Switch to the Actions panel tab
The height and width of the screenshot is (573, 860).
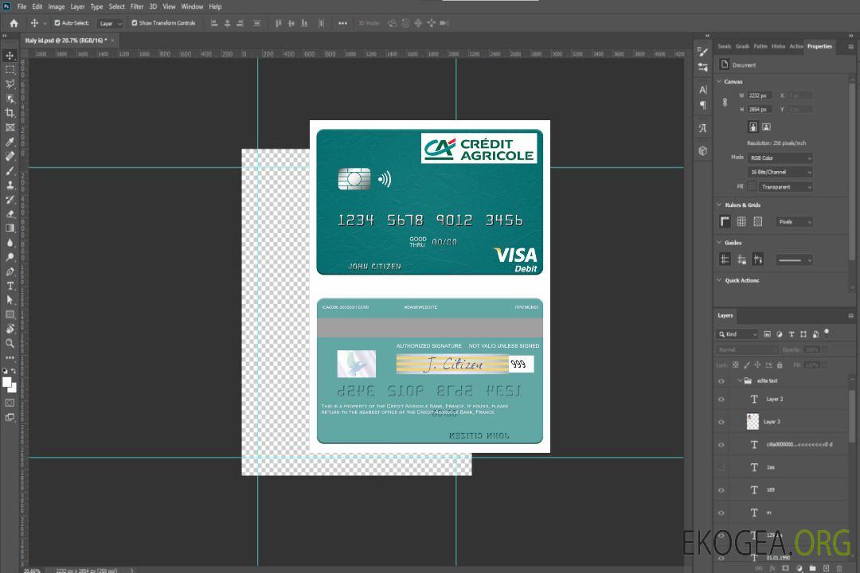click(x=795, y=47)
